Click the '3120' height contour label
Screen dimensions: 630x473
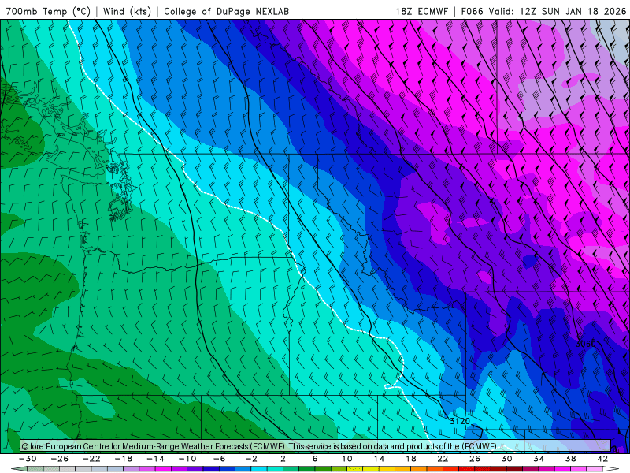[x=460, y=421]
